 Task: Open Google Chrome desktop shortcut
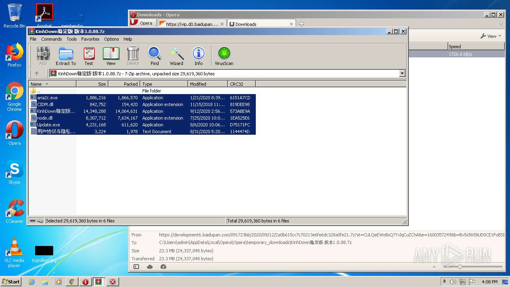(14, 97)
